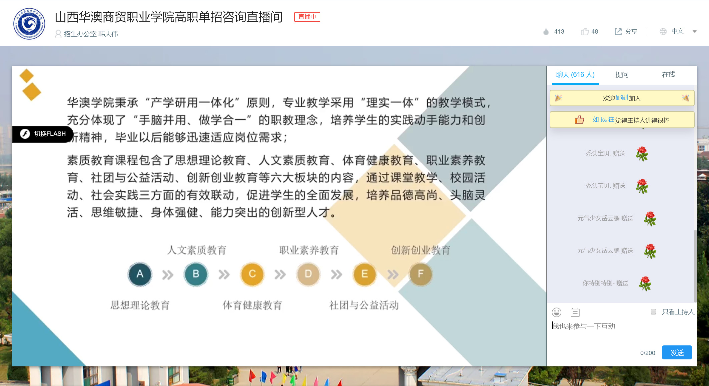Switch to the 提问 tab
The image size is (709, 386).
pos(622,75)
